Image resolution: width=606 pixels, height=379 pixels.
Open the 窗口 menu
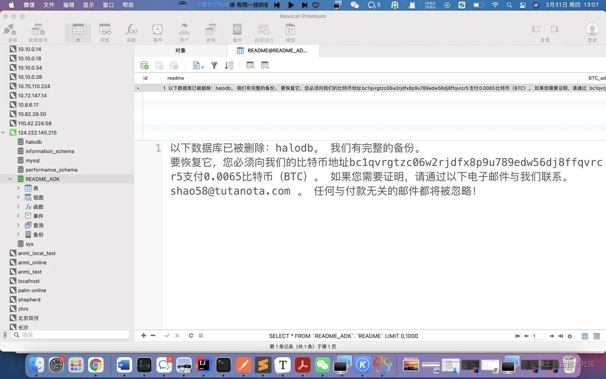click(x=108, y=5)
